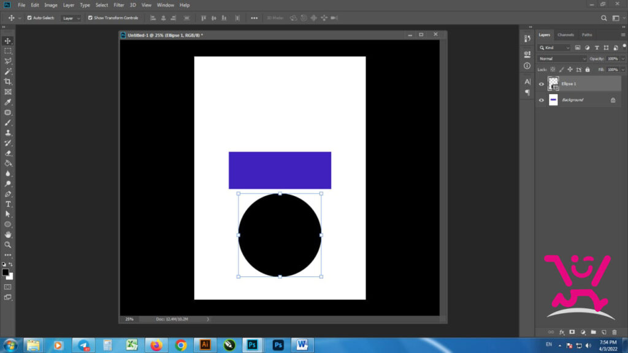Select the Horizontal Type tool
The height and width of the screenshot is (353, 628).
pyautogui.click(x=7, y=204)
